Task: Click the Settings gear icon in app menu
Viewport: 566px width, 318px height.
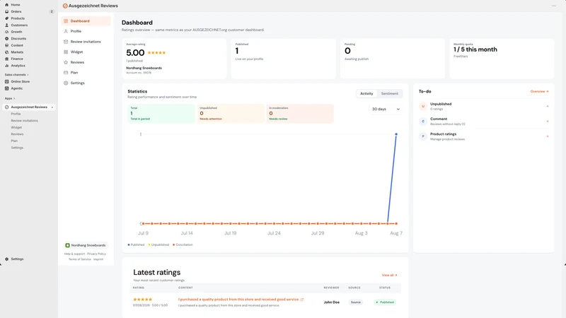Action: tap(66, 83)
